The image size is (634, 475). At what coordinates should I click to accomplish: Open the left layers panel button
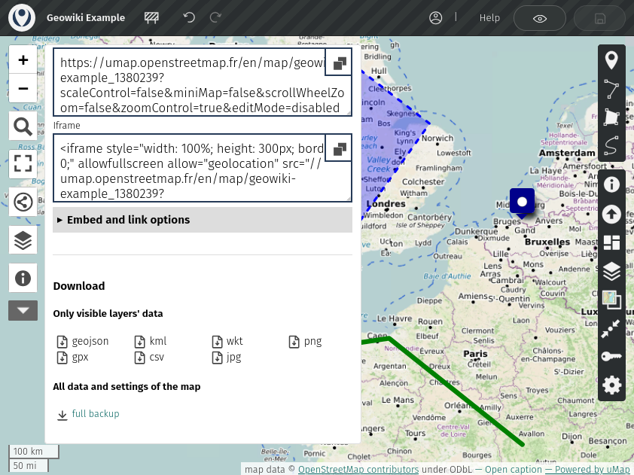[x=23, y=240]
